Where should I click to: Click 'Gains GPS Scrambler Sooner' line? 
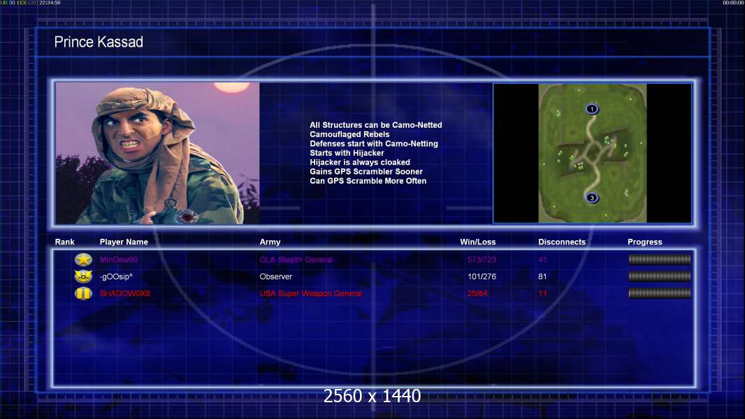[366, 171]
